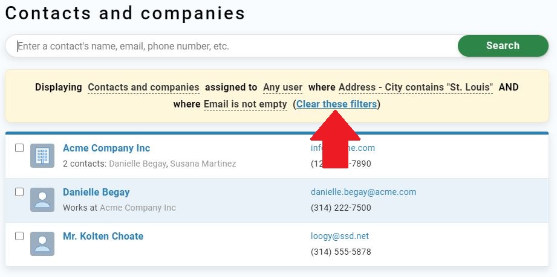
Task: Check the box beside Mr. Kolten Choate
Action: coord(19,236)
